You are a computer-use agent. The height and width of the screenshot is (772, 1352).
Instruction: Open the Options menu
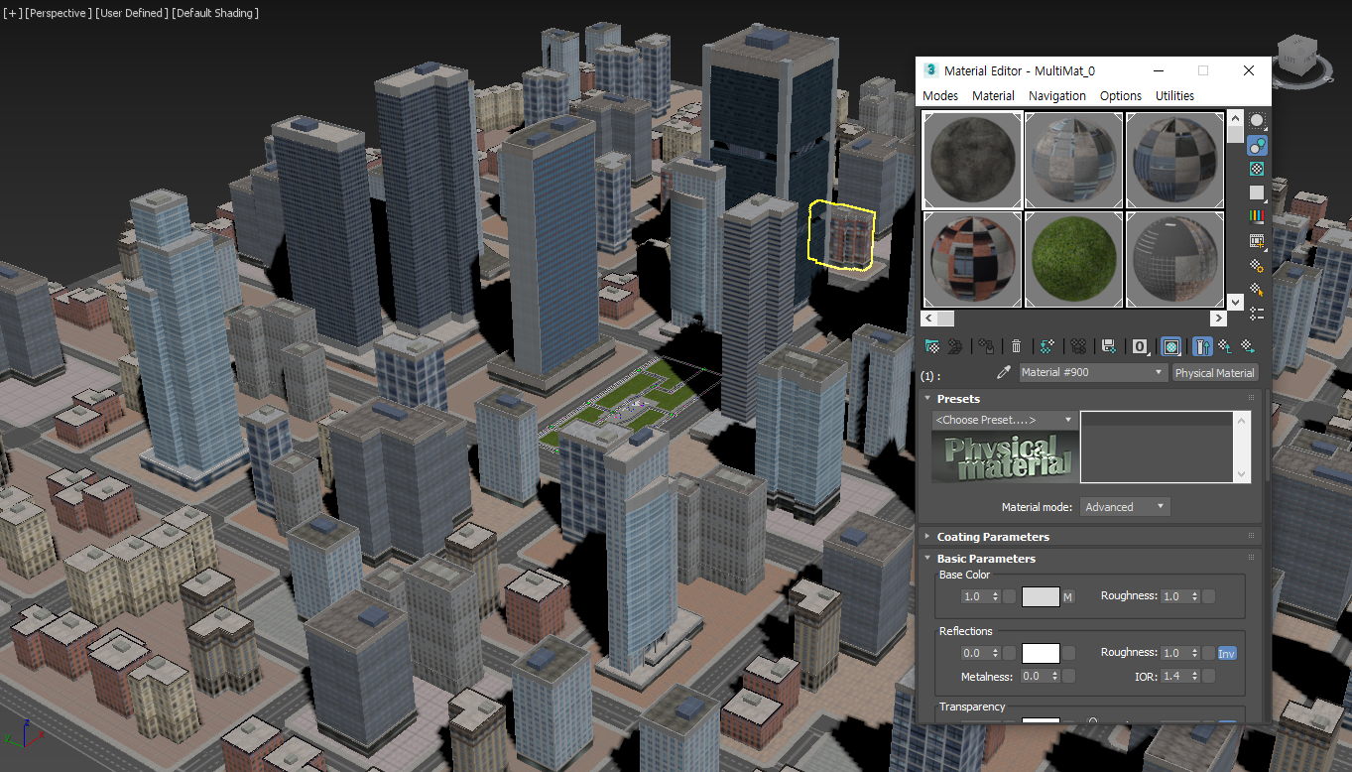point(1121,95)
